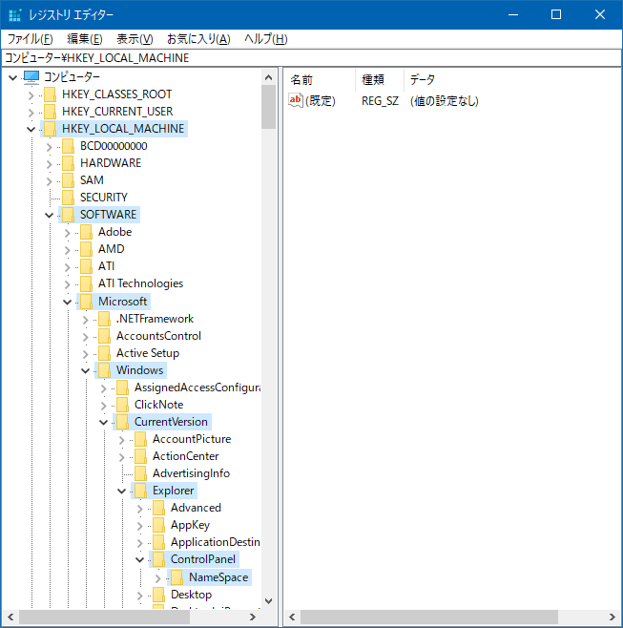This screenshot has height=628, width=623.
Task: Open the お気に入り(A) menu
Action: [x=198, y=39]
